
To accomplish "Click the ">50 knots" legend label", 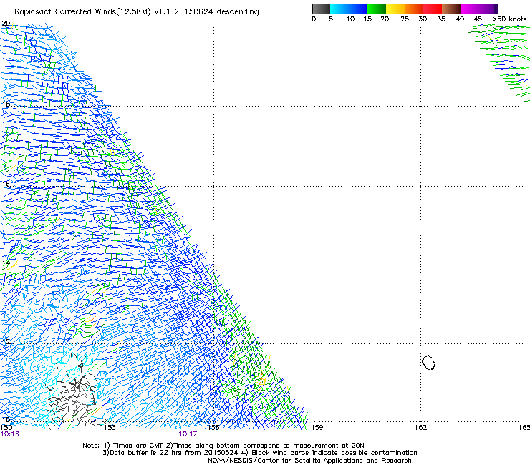I will (x=509, y=19).
